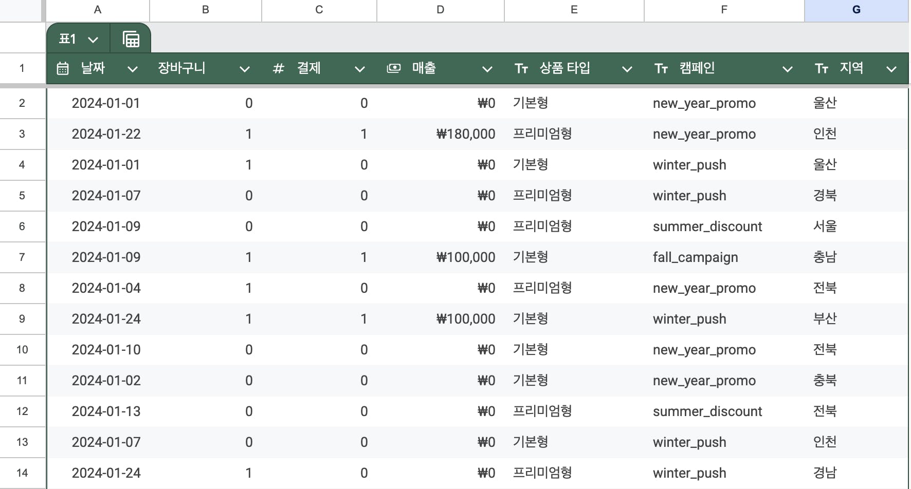This screenshot has height=489, width=911.
Task: Select column A header
Action: point(98,10)
